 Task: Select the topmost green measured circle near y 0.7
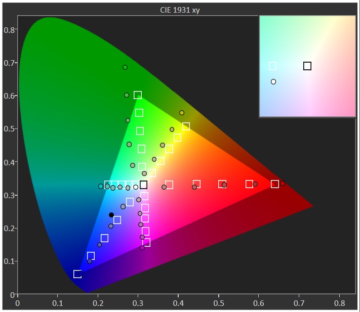pyautogui.click(x=125, y=67)
